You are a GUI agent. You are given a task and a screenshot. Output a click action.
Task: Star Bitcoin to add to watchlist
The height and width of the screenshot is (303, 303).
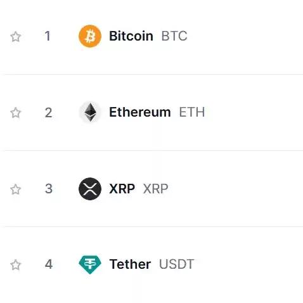tap(16, 37)
